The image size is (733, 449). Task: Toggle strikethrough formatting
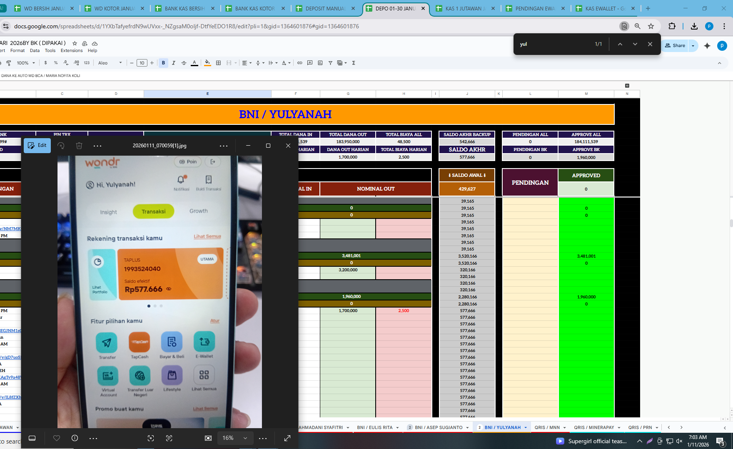184,63
